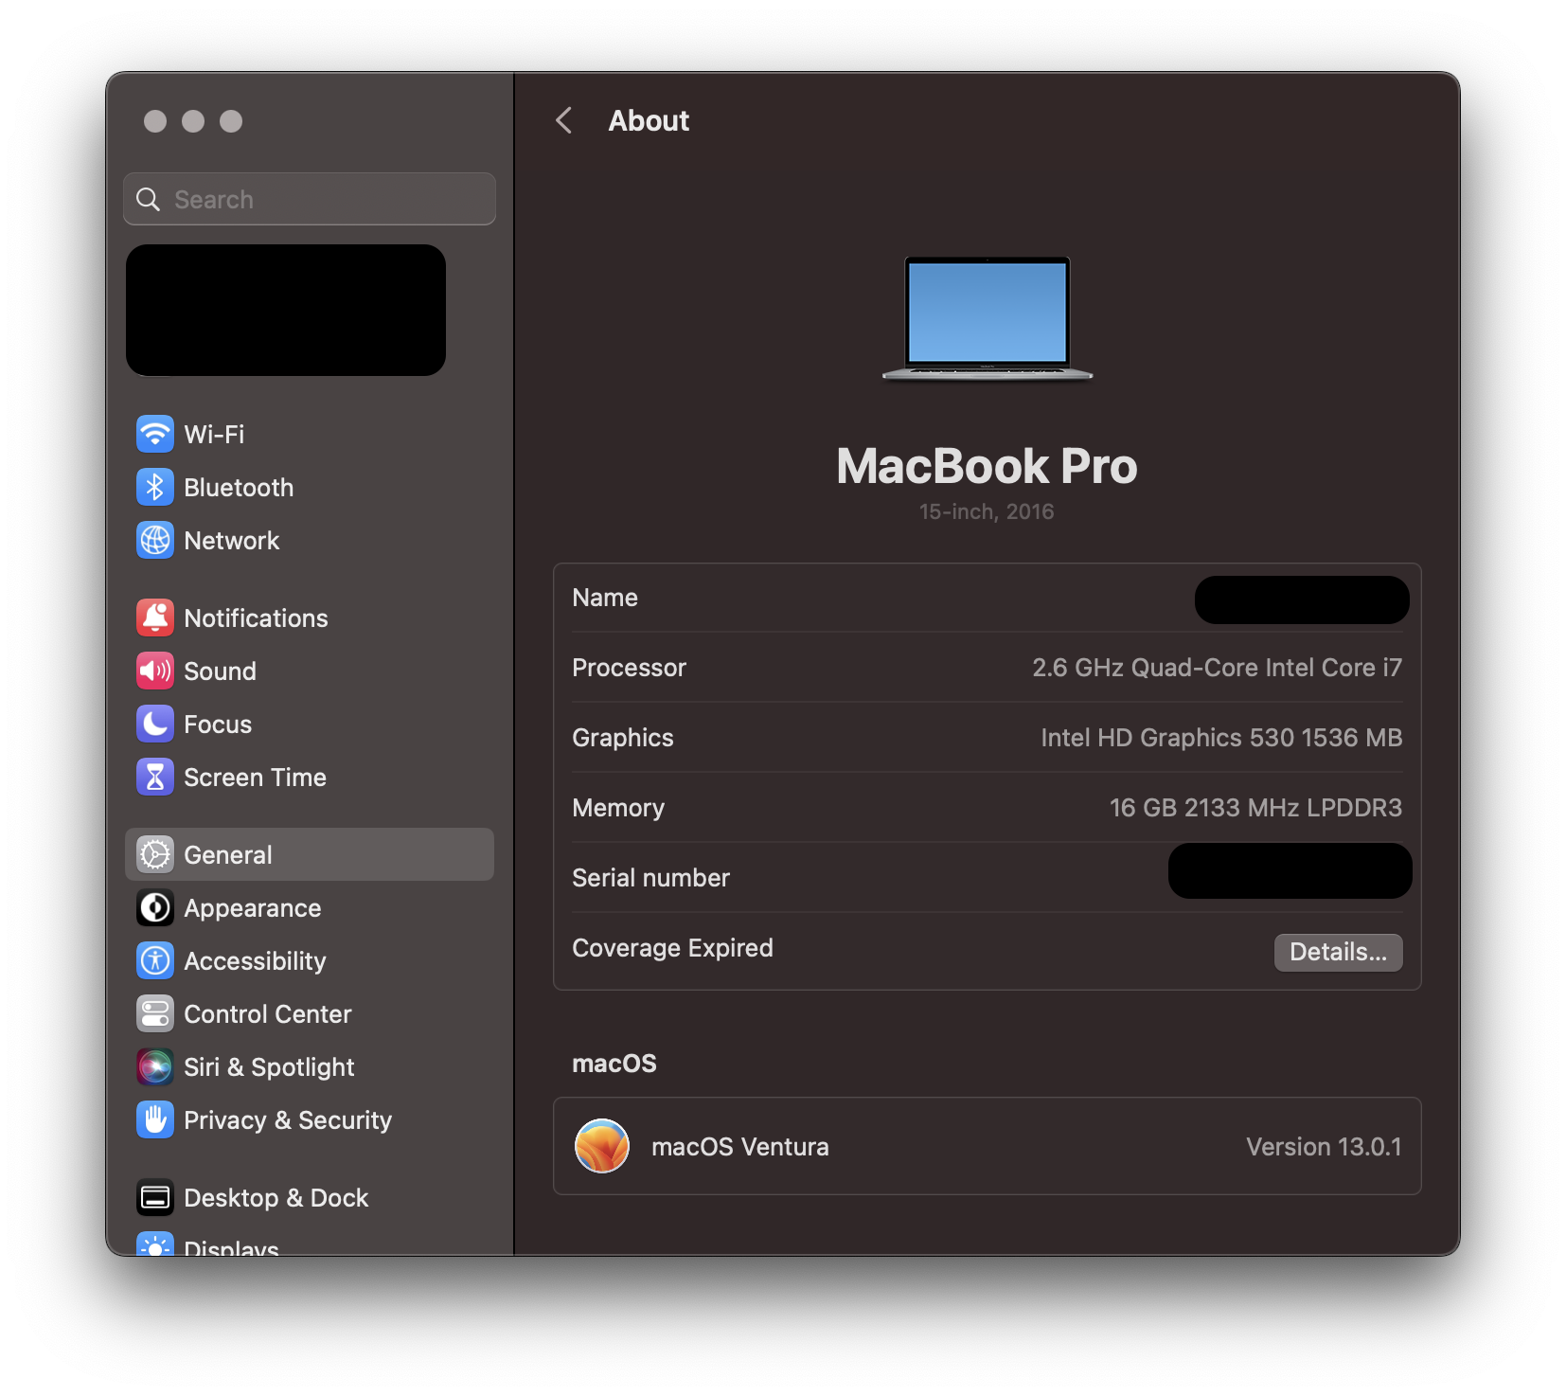Screen dimensions: 1566x1396
Task: Click the macOS Ventura logo icon
Action: coord(602,1146)
